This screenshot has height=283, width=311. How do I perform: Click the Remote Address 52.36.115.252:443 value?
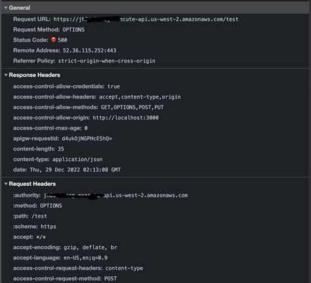[90, 51]
